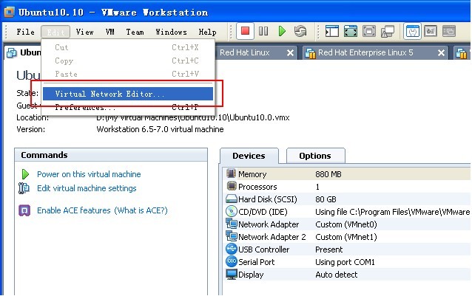Click the green Power On play icon
Screen dimensions: 472x296
click(282, 32)
